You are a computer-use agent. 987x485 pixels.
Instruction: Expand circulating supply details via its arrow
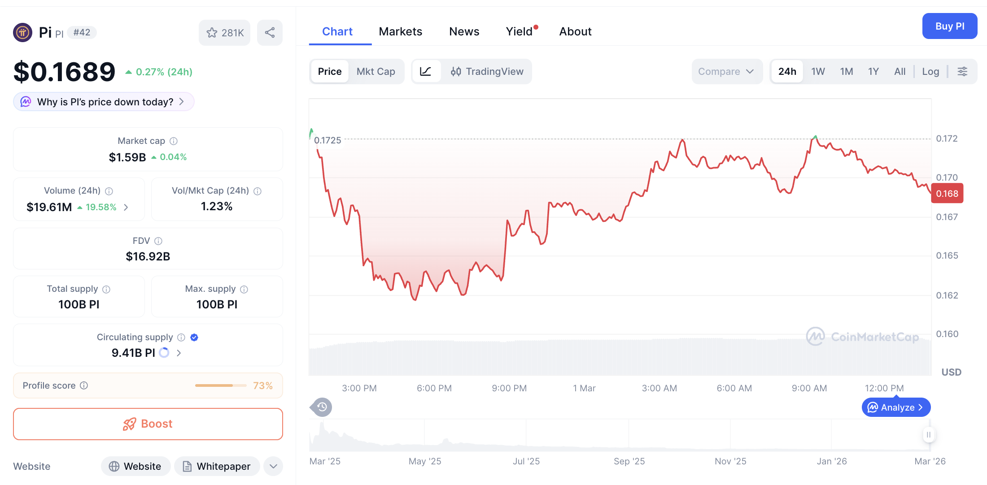click(179, 353)
